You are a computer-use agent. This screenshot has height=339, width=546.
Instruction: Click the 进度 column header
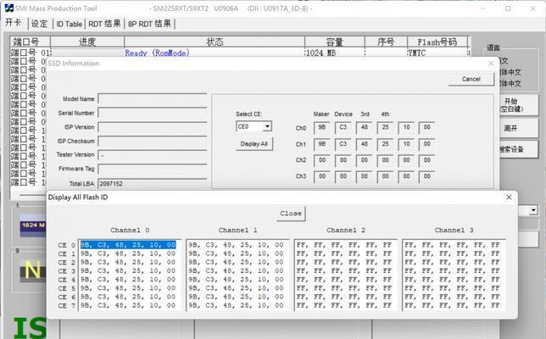pyautogui.click(x=87, y=42)
